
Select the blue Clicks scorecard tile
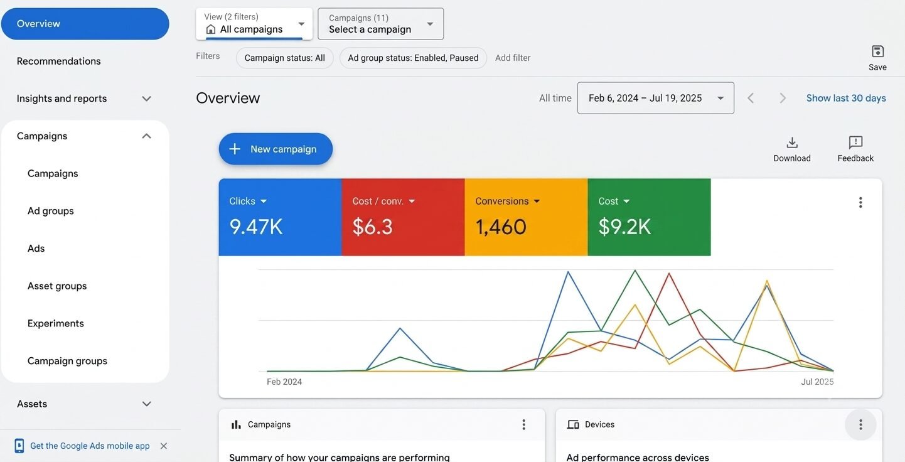(x=280, y=217)
